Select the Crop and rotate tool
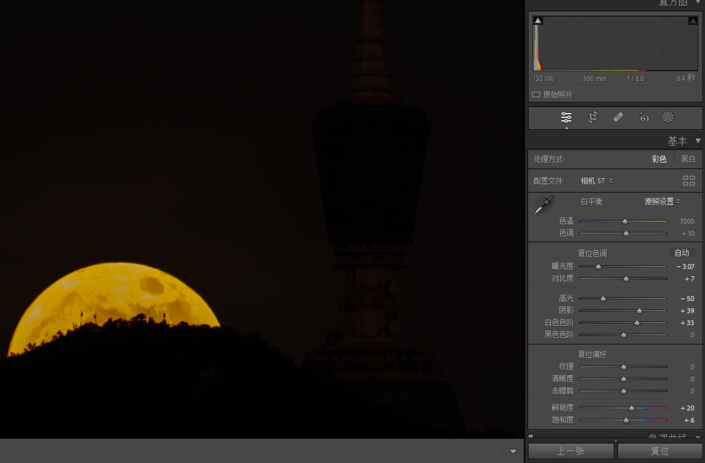Screen dimensions: 705x463 593,118
